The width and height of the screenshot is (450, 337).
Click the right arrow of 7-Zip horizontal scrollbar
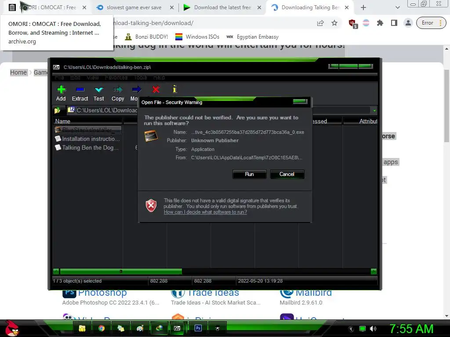pos(374,271)
